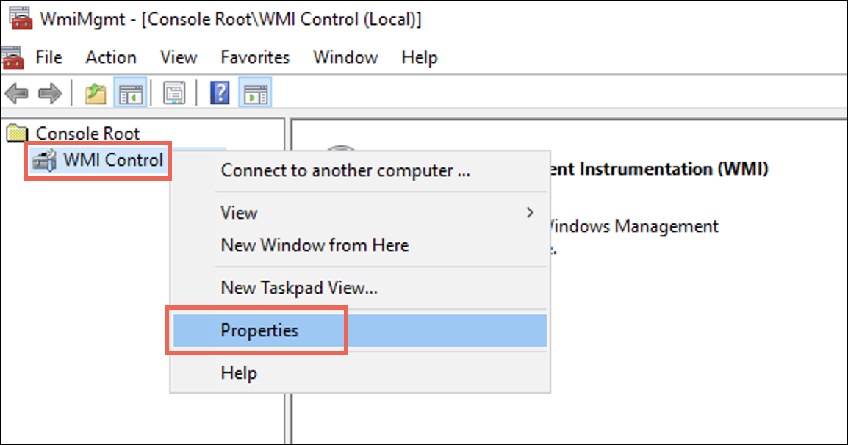The height and width of the screenshot is (445, 848).
Task: Click the Properties sheet toolbar icon
Action: click(174, 93)
